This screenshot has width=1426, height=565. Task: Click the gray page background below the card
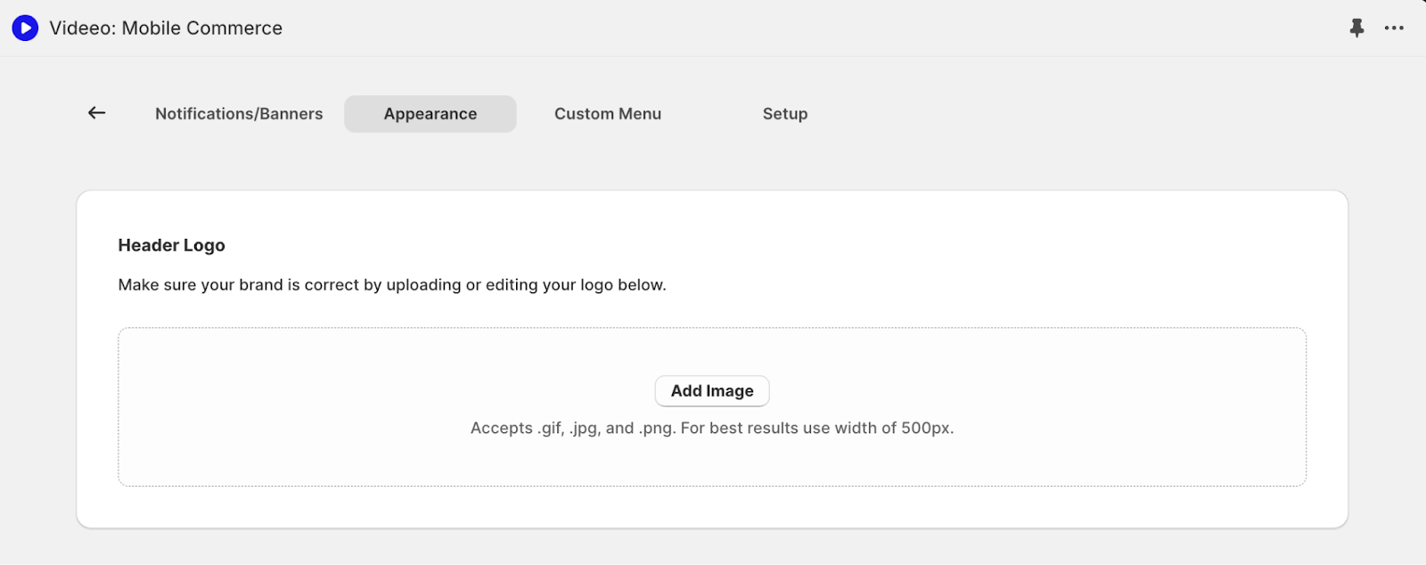coord(713,547)
